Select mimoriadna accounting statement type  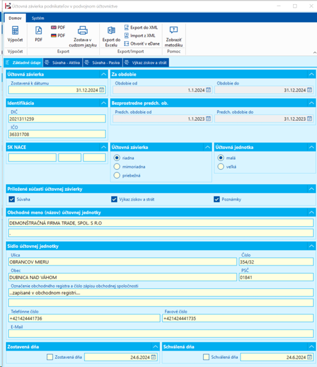(x=117, y=167)
